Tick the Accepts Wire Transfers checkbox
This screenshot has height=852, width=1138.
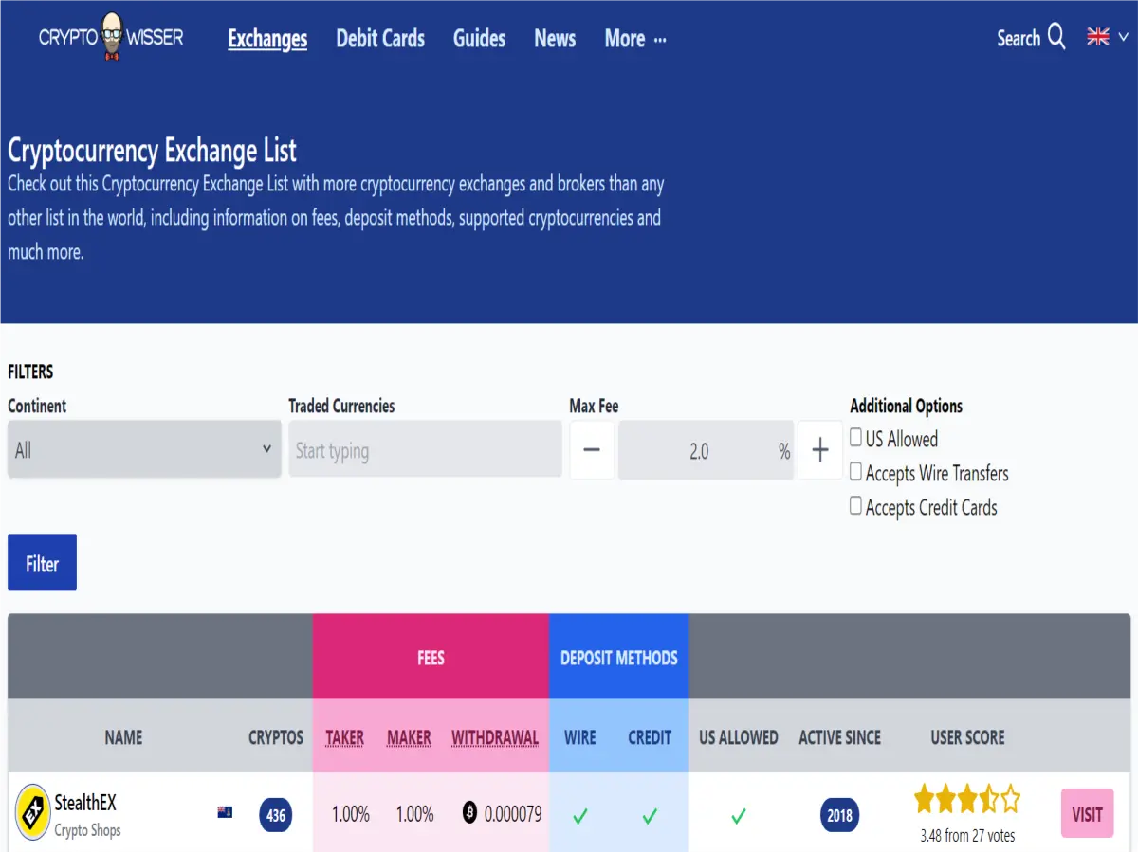point(856,472)
